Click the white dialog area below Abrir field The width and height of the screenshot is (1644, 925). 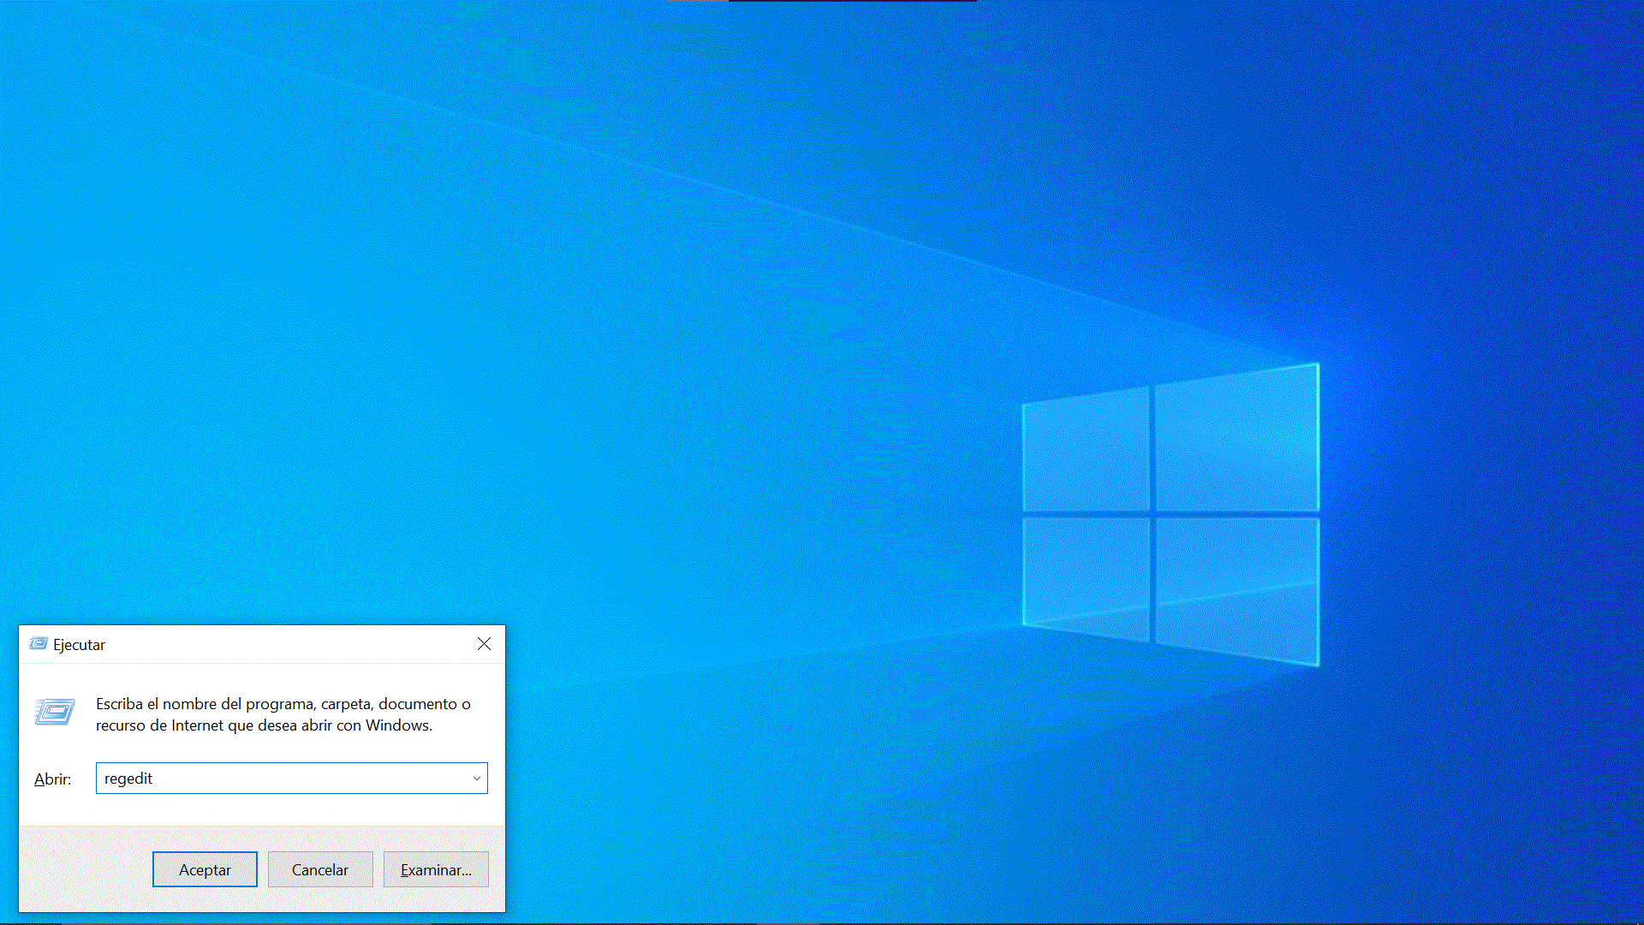257,809
